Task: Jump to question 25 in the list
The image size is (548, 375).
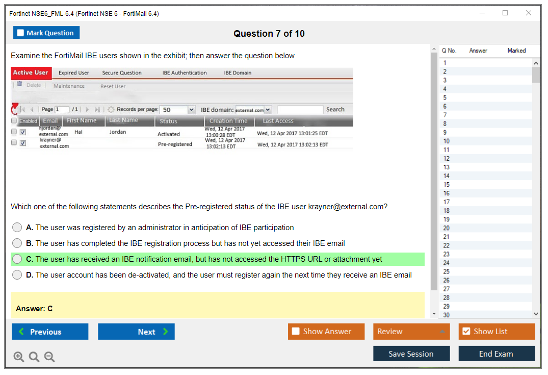Action: point(447,271)
